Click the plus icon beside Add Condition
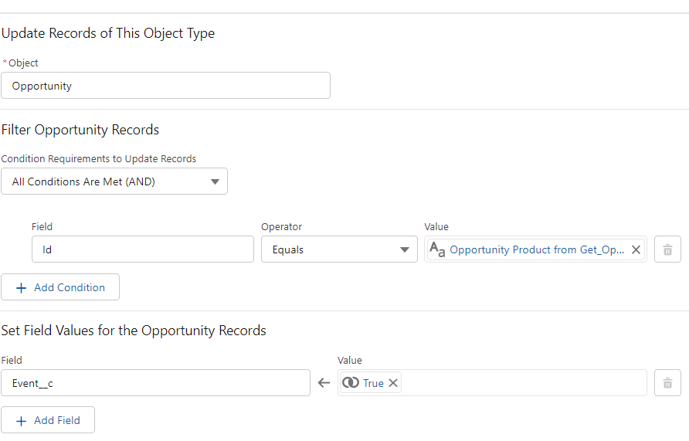Image resolution: width=689 pixels, height=441 pixels. tap(21, 287)
